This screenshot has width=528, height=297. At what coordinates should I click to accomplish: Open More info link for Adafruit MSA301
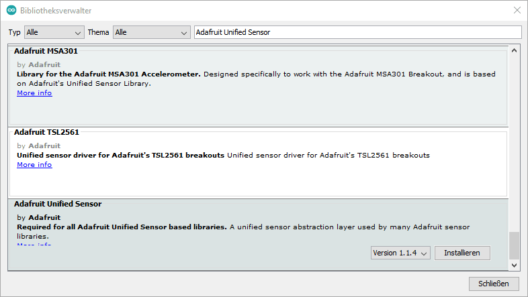(34, 93)
